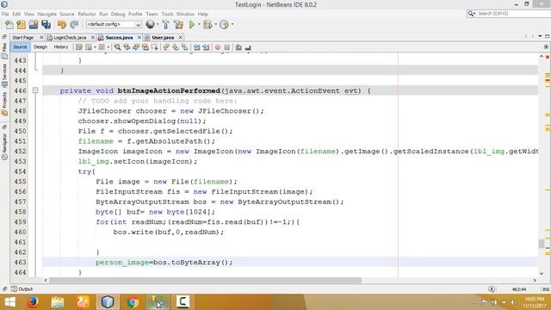Collapse the btnImageActionPerformed method fold

pyautogui.click(x=35, y=90)
